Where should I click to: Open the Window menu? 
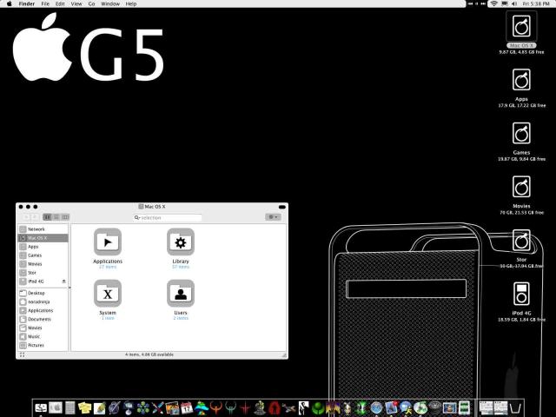[x=110, y=3]
